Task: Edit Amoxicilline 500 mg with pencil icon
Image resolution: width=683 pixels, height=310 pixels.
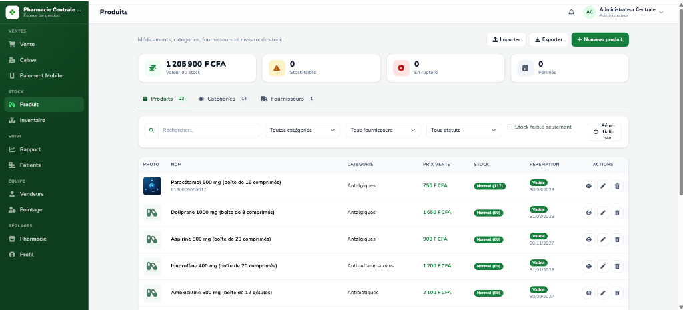Action: [603, 293]
